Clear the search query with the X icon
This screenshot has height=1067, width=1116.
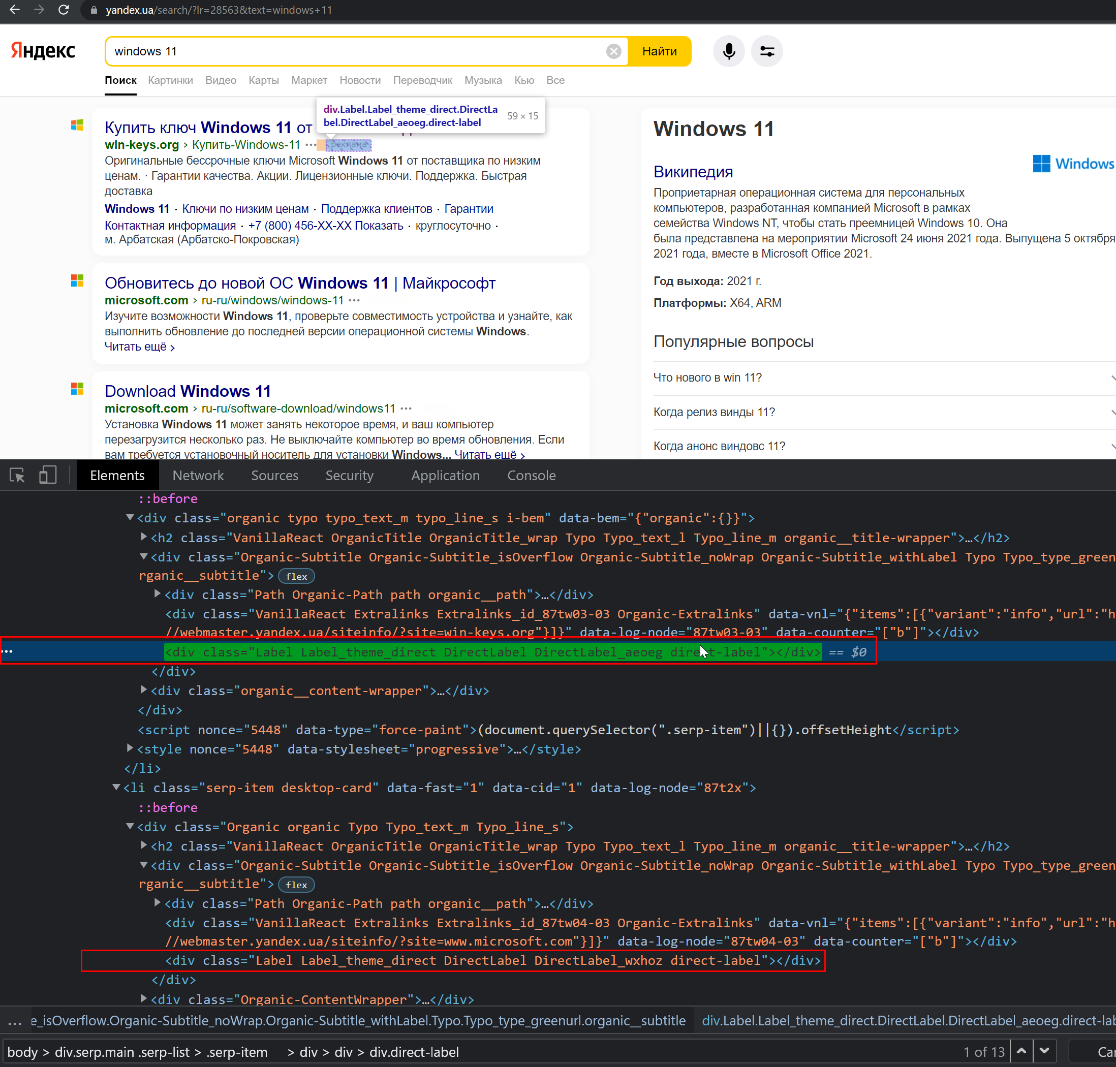click(613, 51)
